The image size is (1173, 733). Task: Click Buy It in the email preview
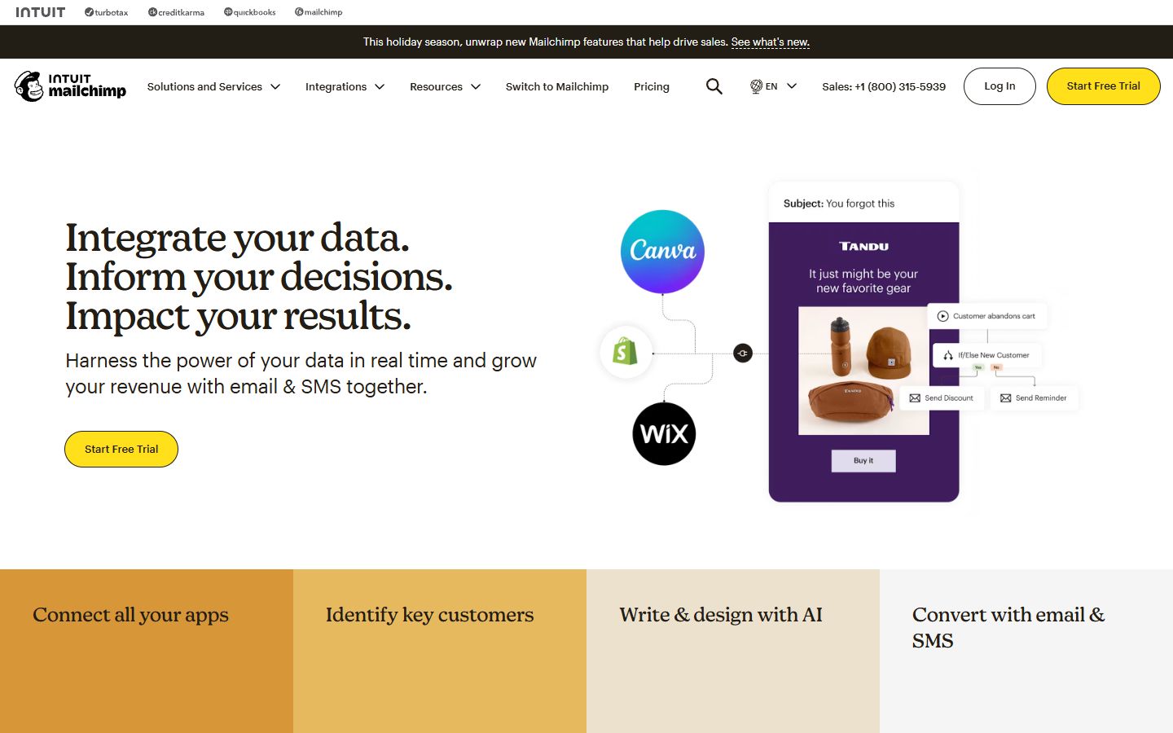(863, 460)
